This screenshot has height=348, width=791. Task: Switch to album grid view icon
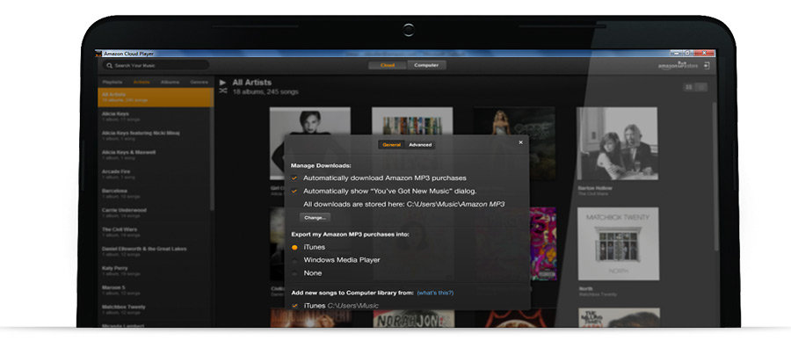(688, 87)
